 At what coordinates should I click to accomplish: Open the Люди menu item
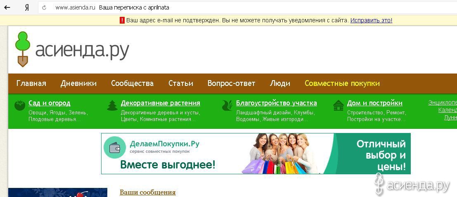(x=280, y=83)
